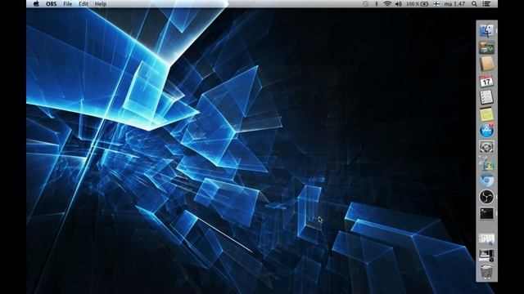Open the Help menu
The height and width of the screenshot is (294, 524).
click(x=101, y=4)
